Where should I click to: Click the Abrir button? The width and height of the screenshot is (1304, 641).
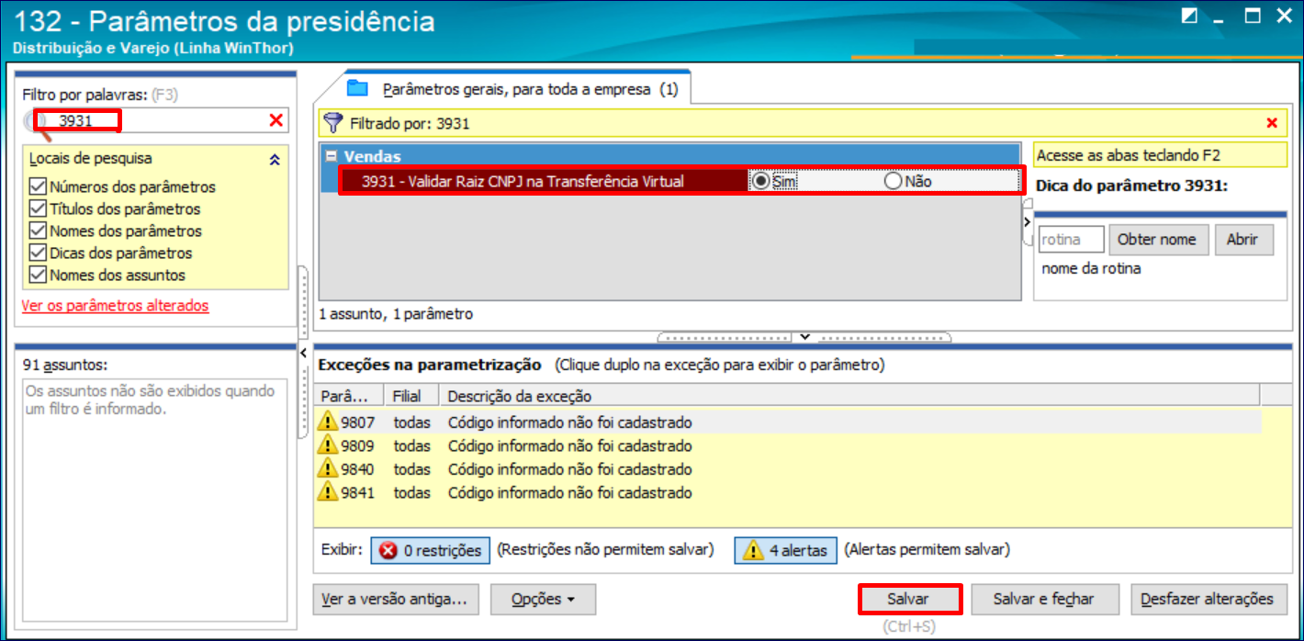coord(1242,239)
